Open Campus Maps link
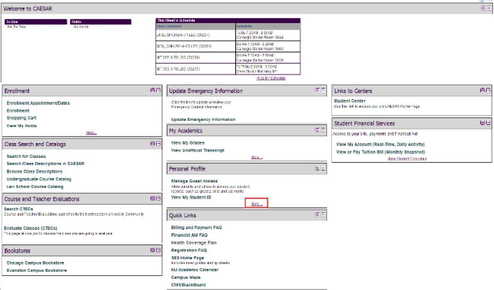 pyautogui.click(x=186, y=277)
